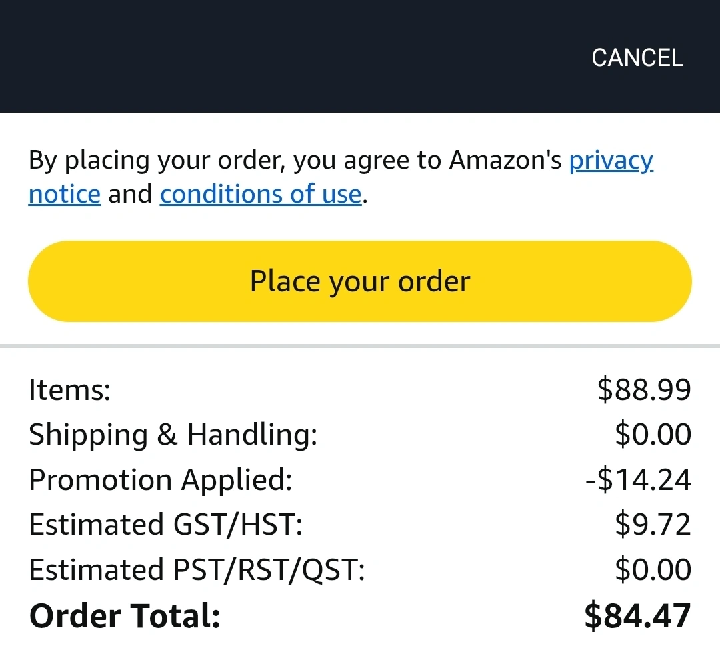Tap the $0.00 shipping amount
720x664 pixels.
point(653,435)
